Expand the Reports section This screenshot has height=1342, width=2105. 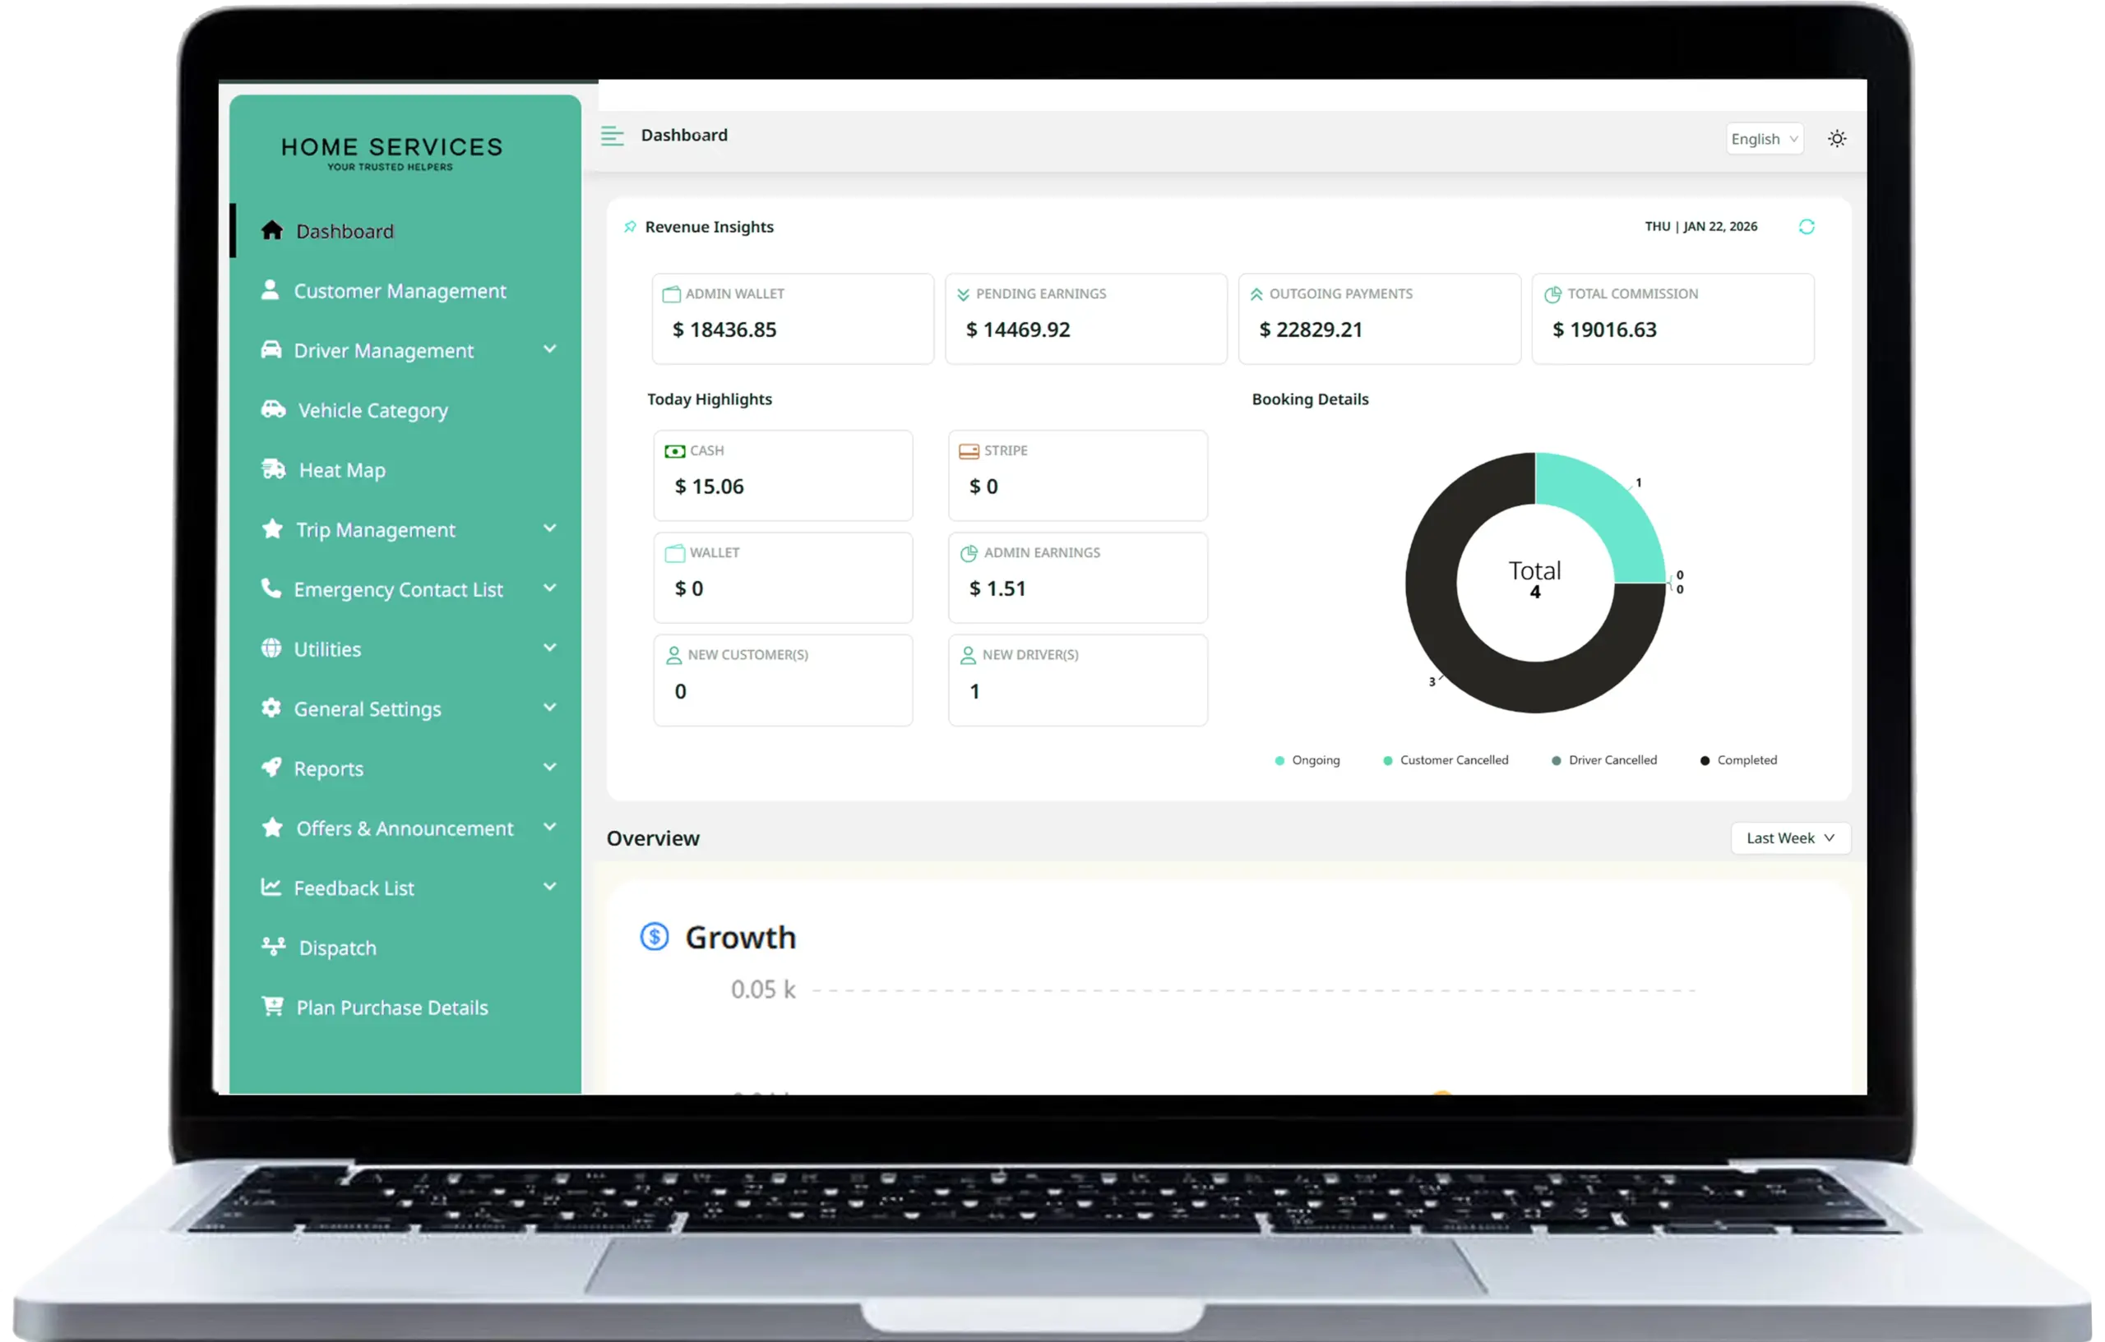(330, 768)
